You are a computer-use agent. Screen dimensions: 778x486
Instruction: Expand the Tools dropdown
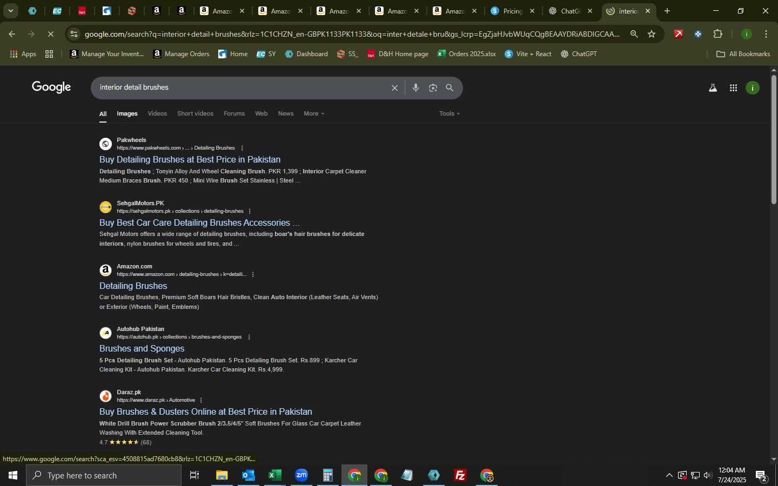(450, 113)
